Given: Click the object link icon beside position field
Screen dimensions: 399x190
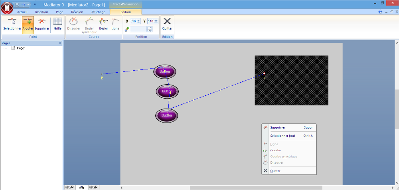Looking at the screenshot, I should 127,30.
